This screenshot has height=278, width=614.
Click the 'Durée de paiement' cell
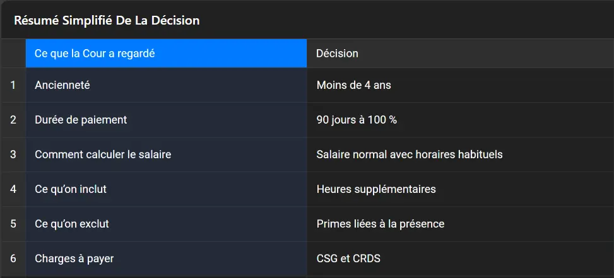tap(166, 120)
